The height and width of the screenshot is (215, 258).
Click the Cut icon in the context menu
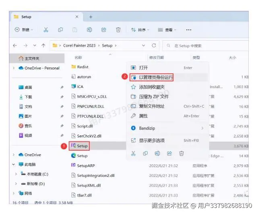[133, 154]
